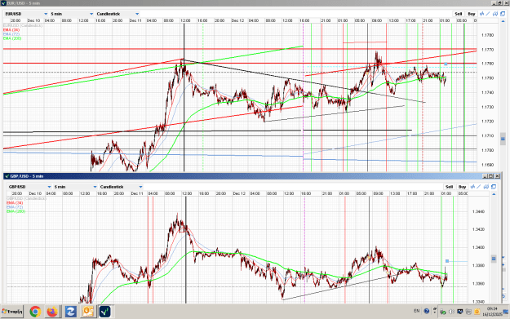Click Buy button on EUR/USD chart

pos(472,14)
